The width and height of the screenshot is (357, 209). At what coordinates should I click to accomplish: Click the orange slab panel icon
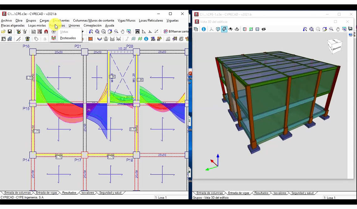click(91, 39)
